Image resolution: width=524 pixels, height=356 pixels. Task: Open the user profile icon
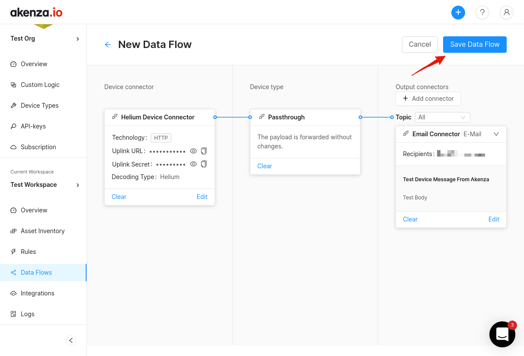point(506,13)
